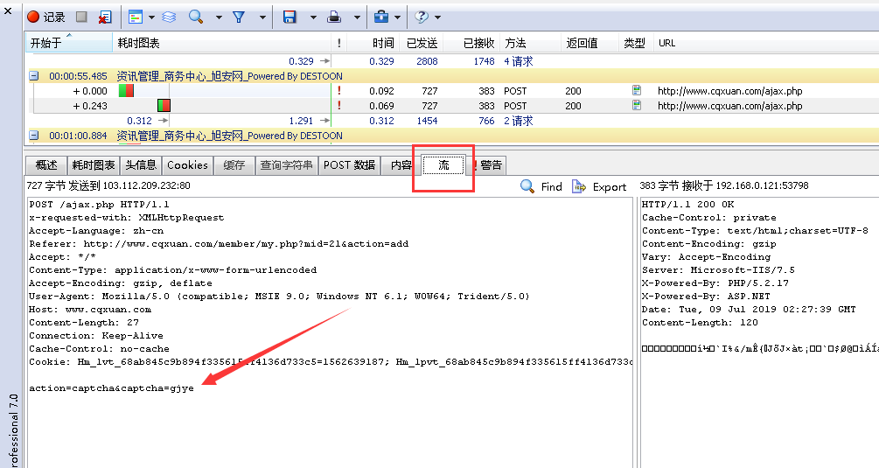Collapse the 00:01:00.884 page group
The image size is (879, 468).
(x=34, y=136)
